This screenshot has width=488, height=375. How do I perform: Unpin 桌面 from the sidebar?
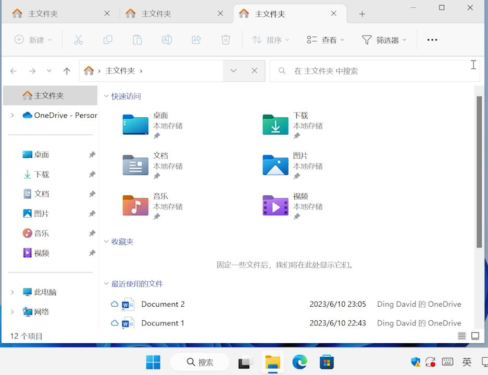pos(92,155)
